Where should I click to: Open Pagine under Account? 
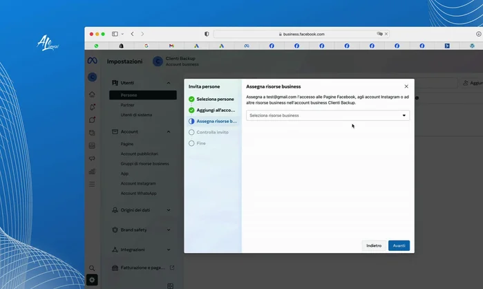(x=127, y=144)
